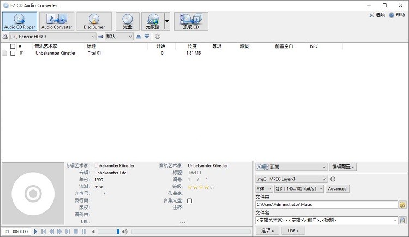Click the play button in player bar

36,232
